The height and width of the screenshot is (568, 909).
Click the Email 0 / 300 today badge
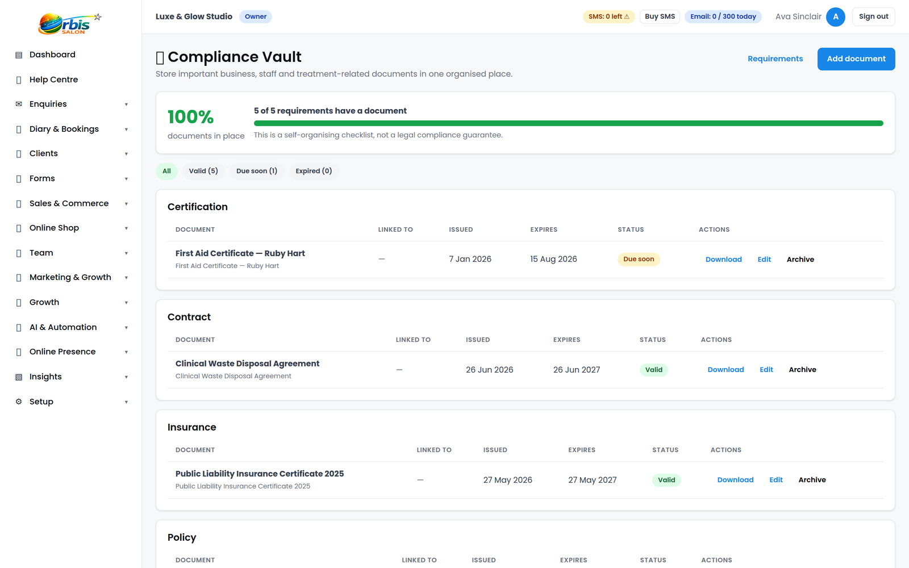click(723, 16)
